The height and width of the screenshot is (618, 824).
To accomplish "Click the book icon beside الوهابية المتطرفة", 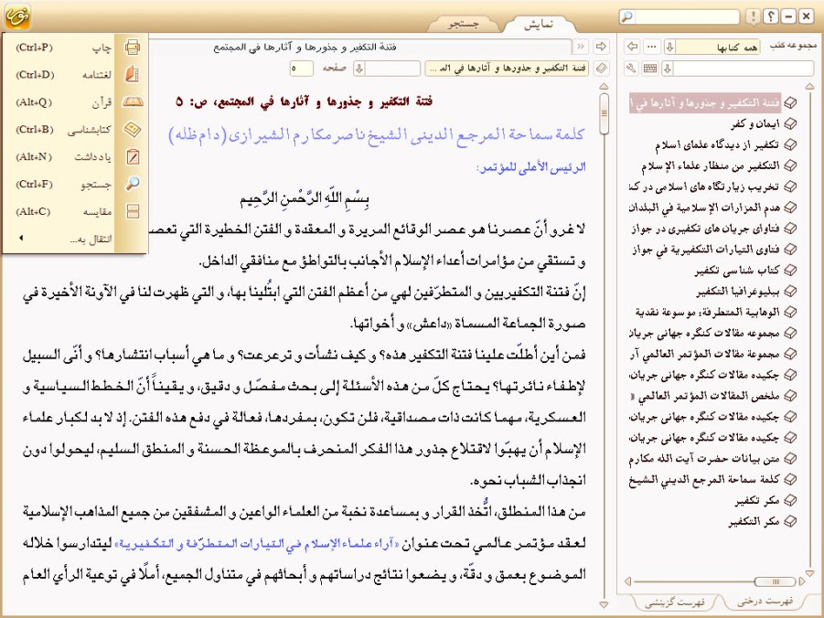I will pos(789,312).
